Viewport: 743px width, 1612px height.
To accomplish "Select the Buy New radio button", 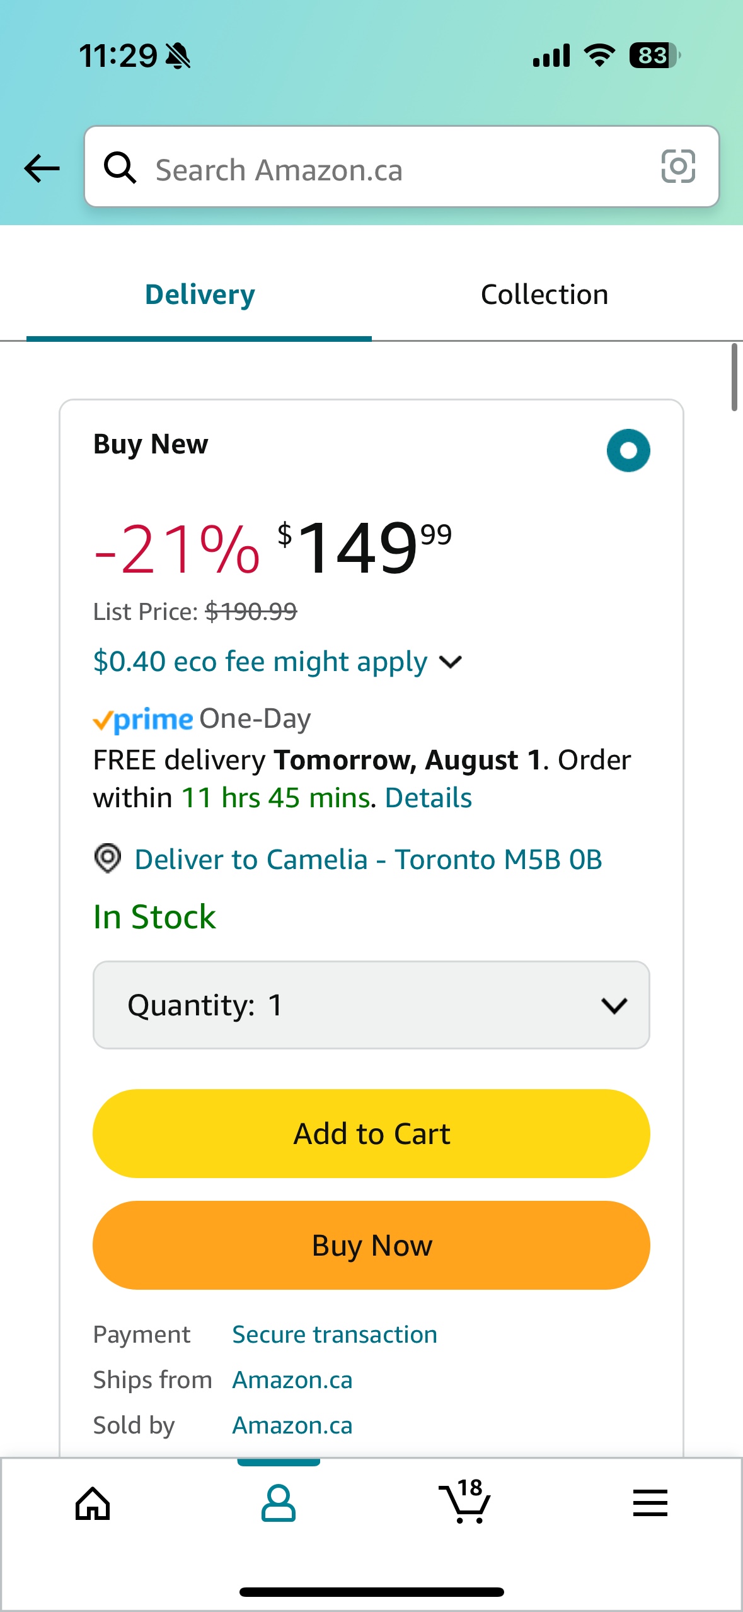I will coord(628,450).
